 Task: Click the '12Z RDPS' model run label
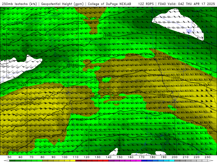tap(146, 4)
